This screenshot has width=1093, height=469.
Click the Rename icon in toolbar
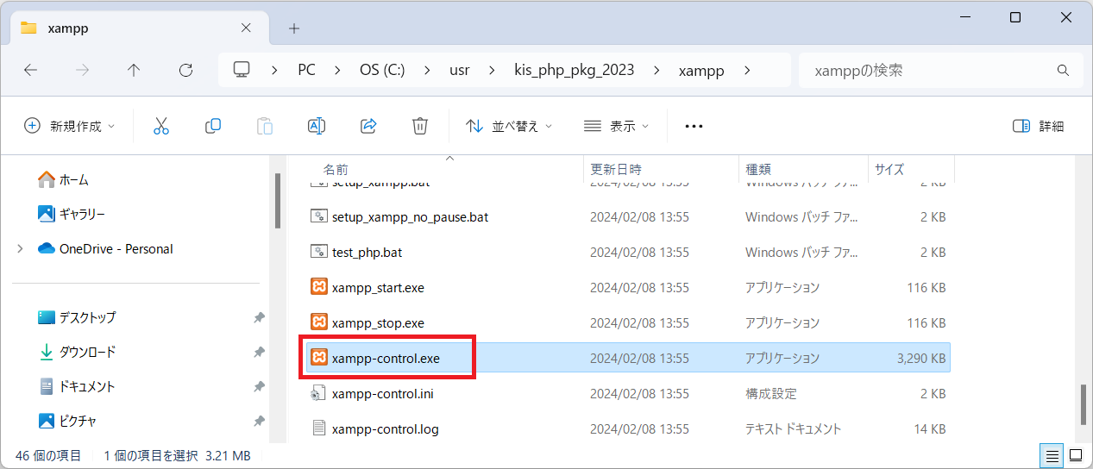[317, 126]
